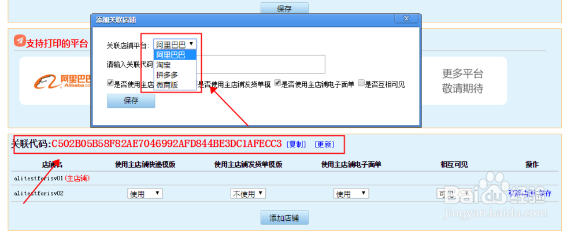Image resolution: width=578 pixels, height=233 pixels.
Task: Click the 保存 button in the dialog
Action: point(131,101)
